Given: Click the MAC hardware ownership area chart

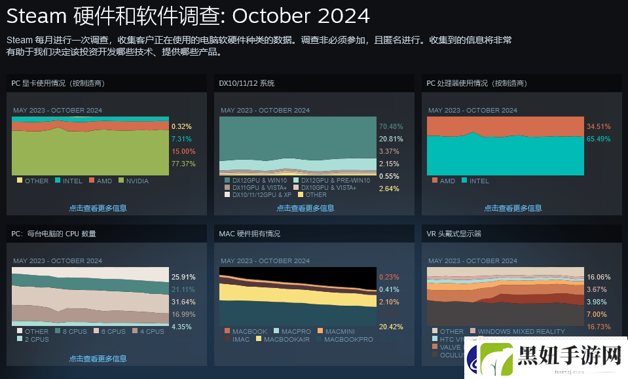Looking at the screenshot, I should [298, 297].
